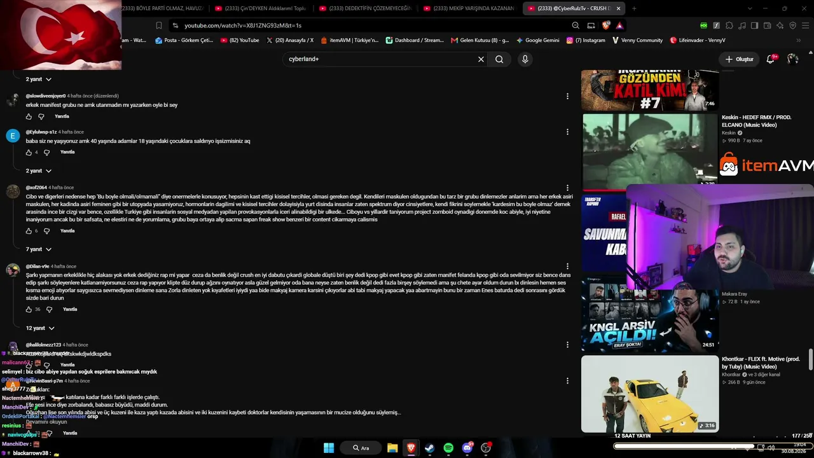The image size is (814, 458).
Task: Click the Oluştur create button
Action: (x=740, y=59)
